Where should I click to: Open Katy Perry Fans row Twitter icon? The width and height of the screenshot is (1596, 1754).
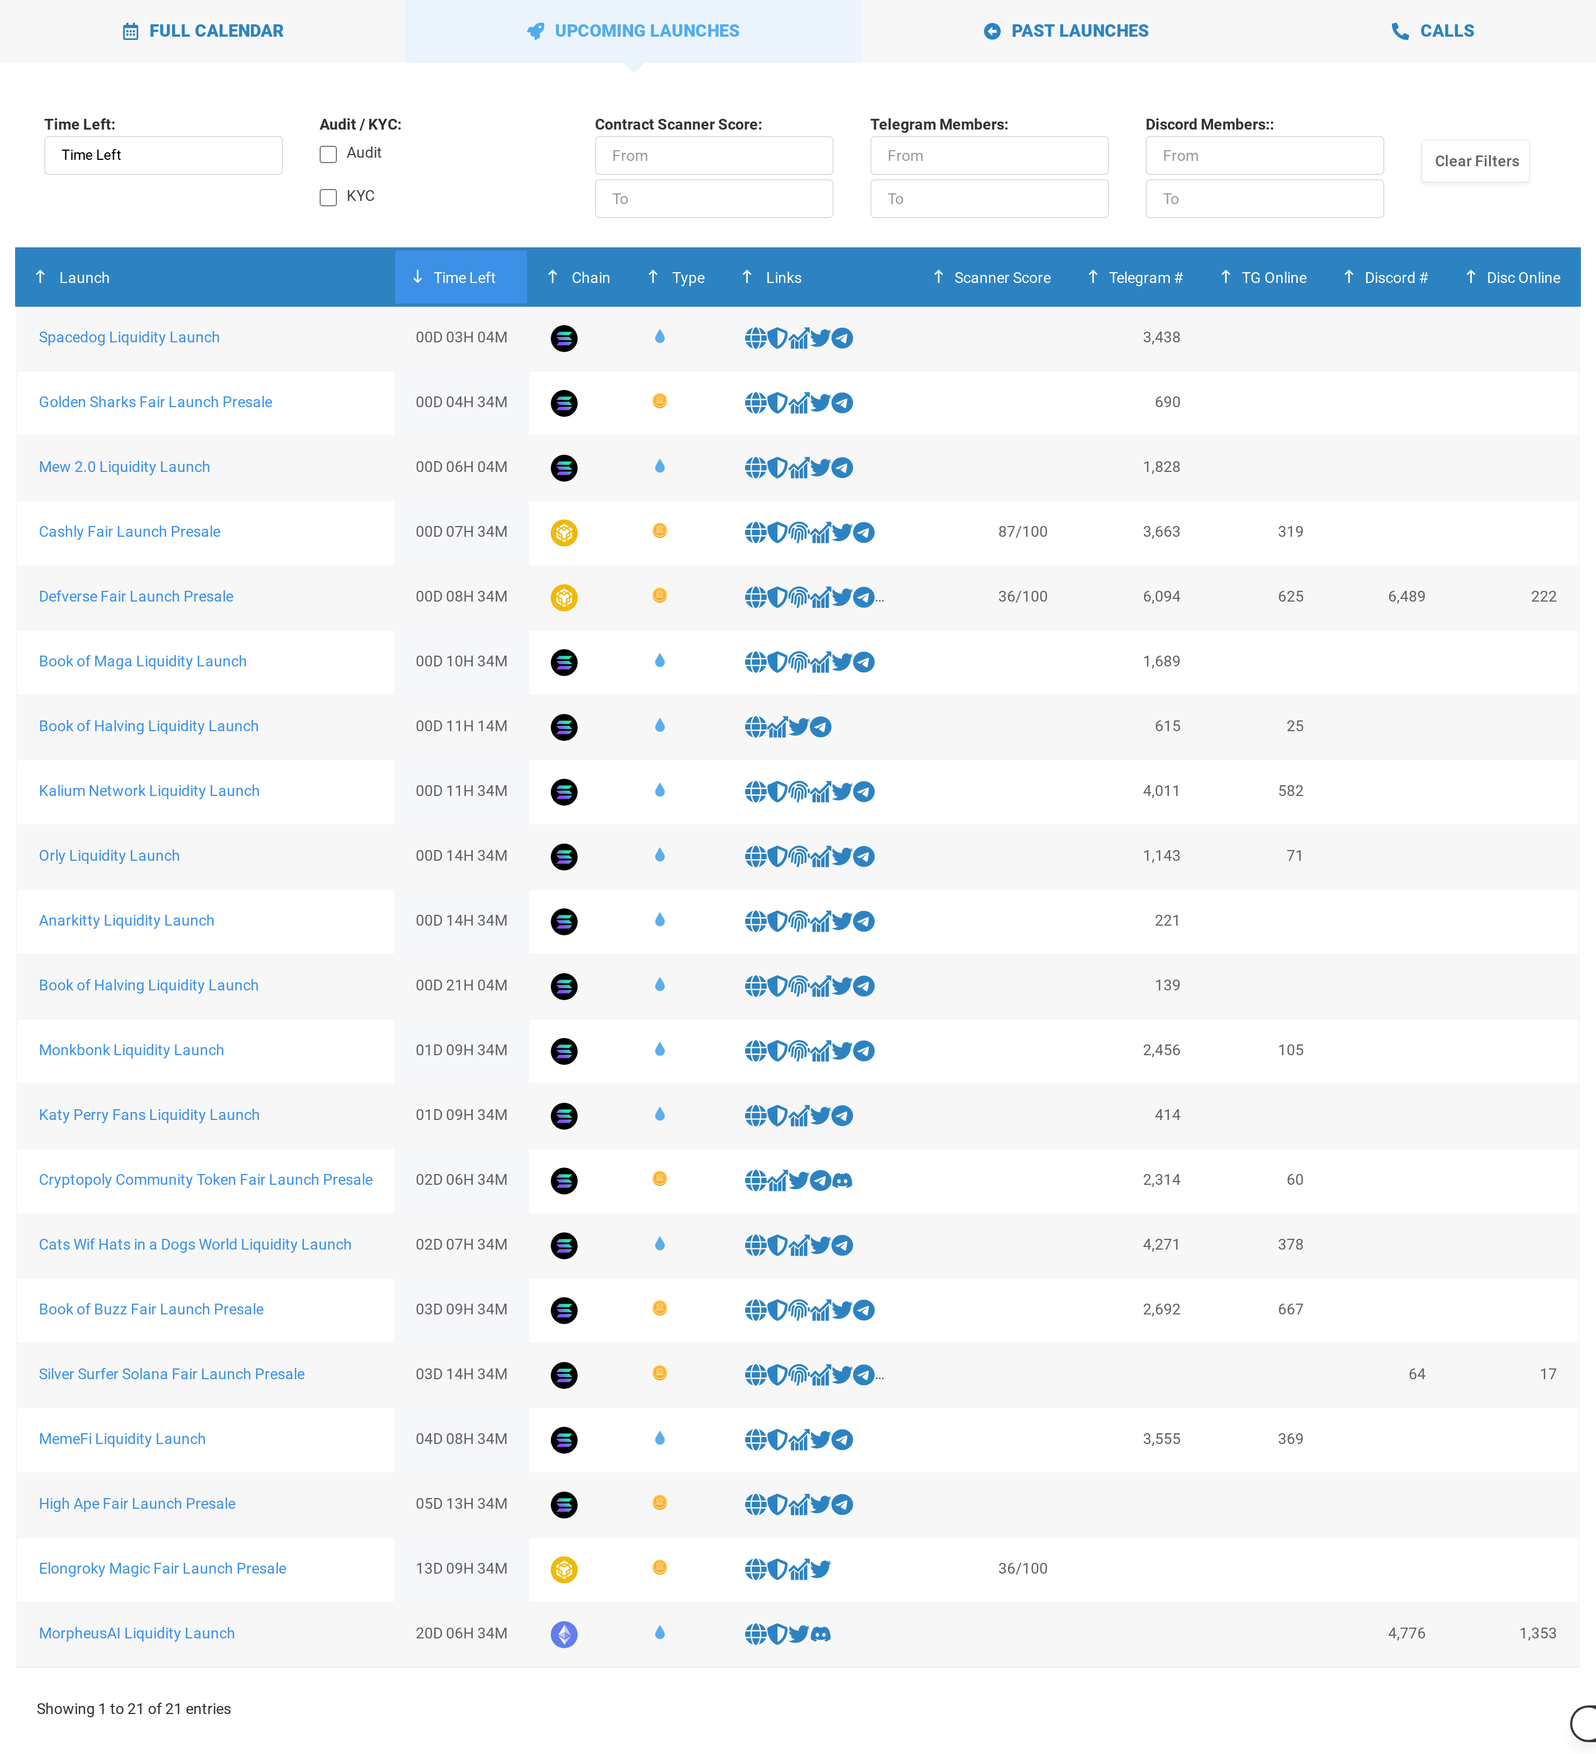click(x=820, y=1115)
